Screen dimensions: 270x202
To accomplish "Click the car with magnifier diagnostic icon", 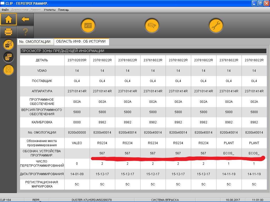I will pyautogui.click(x=152, y=26).
